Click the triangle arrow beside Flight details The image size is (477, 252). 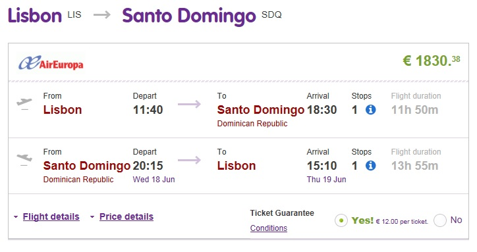click(16, 217)
